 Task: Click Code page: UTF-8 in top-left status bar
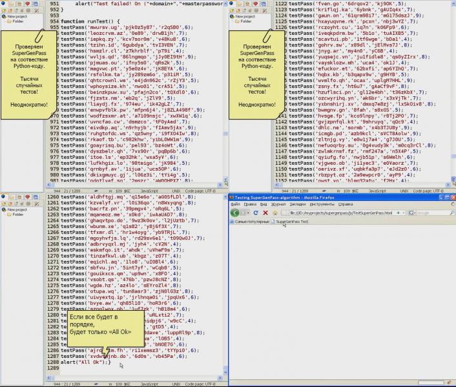pos(200,191)
